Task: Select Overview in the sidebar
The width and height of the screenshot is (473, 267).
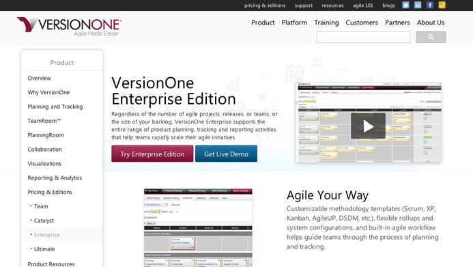Action: pos(39,78)
